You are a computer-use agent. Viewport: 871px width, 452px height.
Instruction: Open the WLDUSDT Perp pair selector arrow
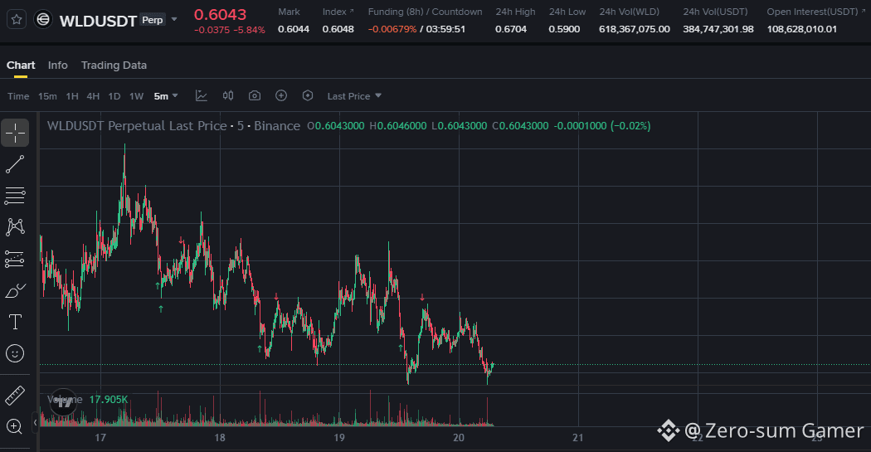coord(174,19)
